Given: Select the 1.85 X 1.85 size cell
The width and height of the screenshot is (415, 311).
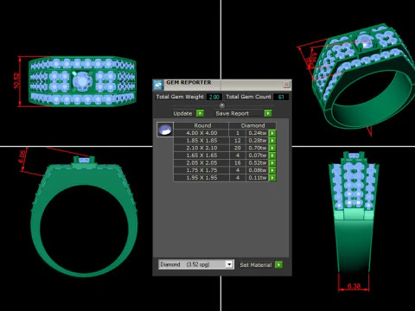Looking at the screenshot, I should [201, 141].
